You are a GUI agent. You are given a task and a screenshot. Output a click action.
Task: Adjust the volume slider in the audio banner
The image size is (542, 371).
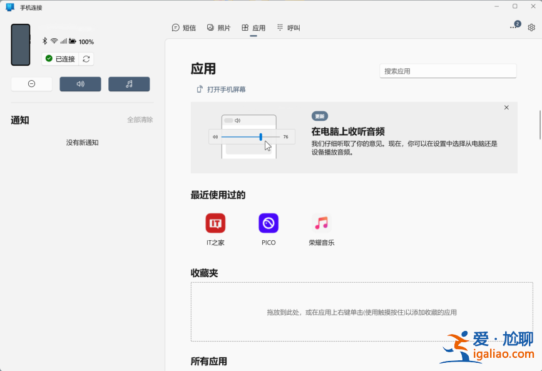[x=262, y=136]
